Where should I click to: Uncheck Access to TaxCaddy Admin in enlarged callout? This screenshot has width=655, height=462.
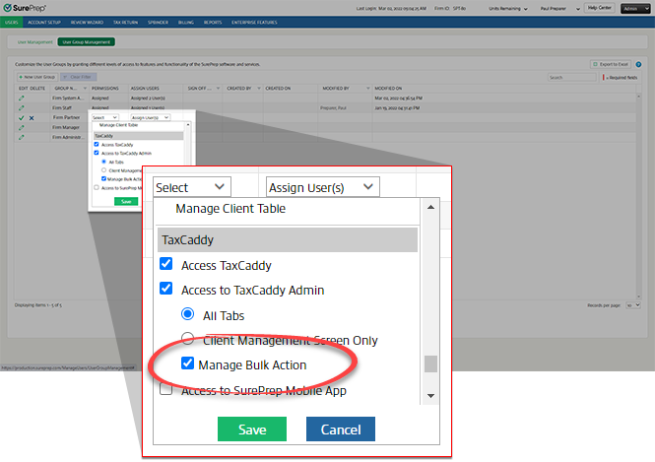pyautogui.click(x=165, y=289)
